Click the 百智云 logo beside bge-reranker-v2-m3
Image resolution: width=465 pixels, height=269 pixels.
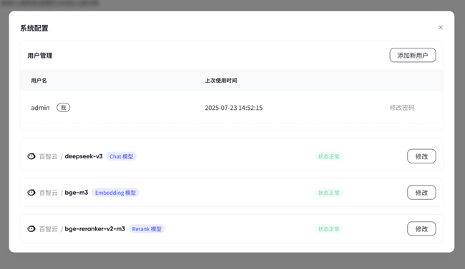point(31,229)
